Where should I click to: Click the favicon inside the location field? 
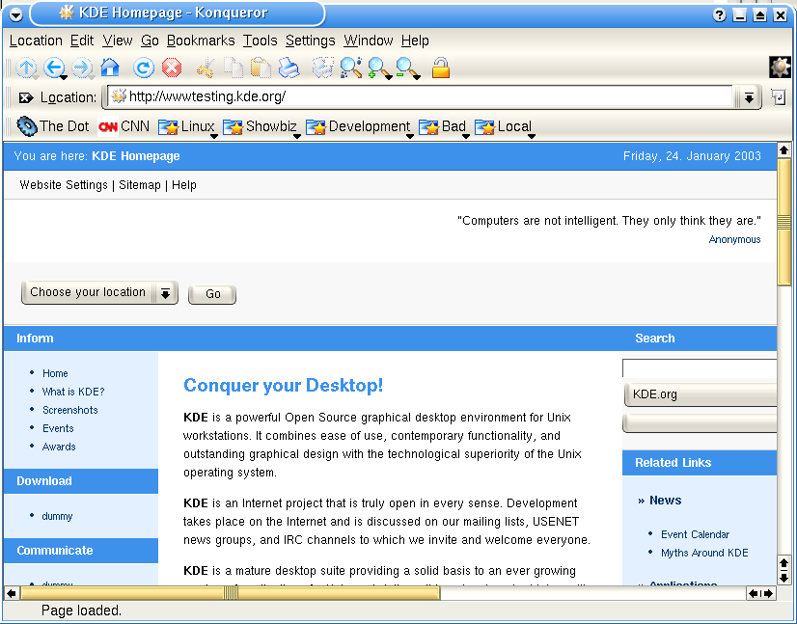click(x=119, y=96)
